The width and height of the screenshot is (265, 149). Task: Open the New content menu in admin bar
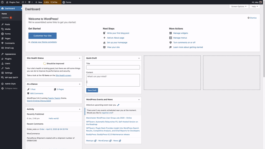39,2
